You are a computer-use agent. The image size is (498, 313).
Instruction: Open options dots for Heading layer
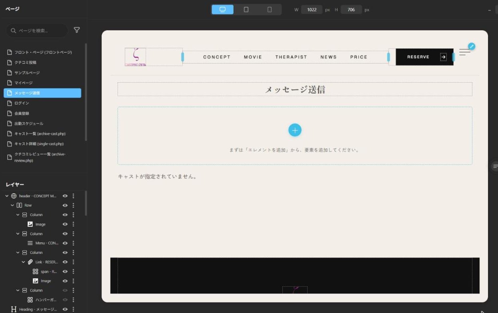coord(73,309)
